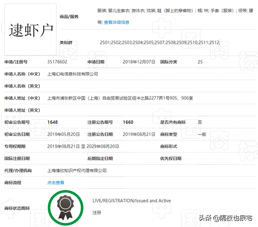The width and height of the screenshot is (258, 227).
Task: Click the 申请人名称（英文） label
Action: click(x=22, y=86)
